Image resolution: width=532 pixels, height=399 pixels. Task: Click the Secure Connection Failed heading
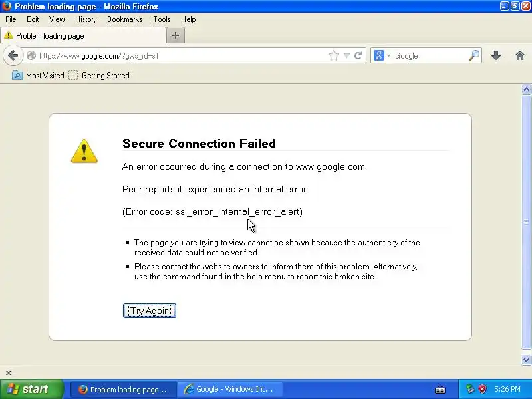click(199, 143)
